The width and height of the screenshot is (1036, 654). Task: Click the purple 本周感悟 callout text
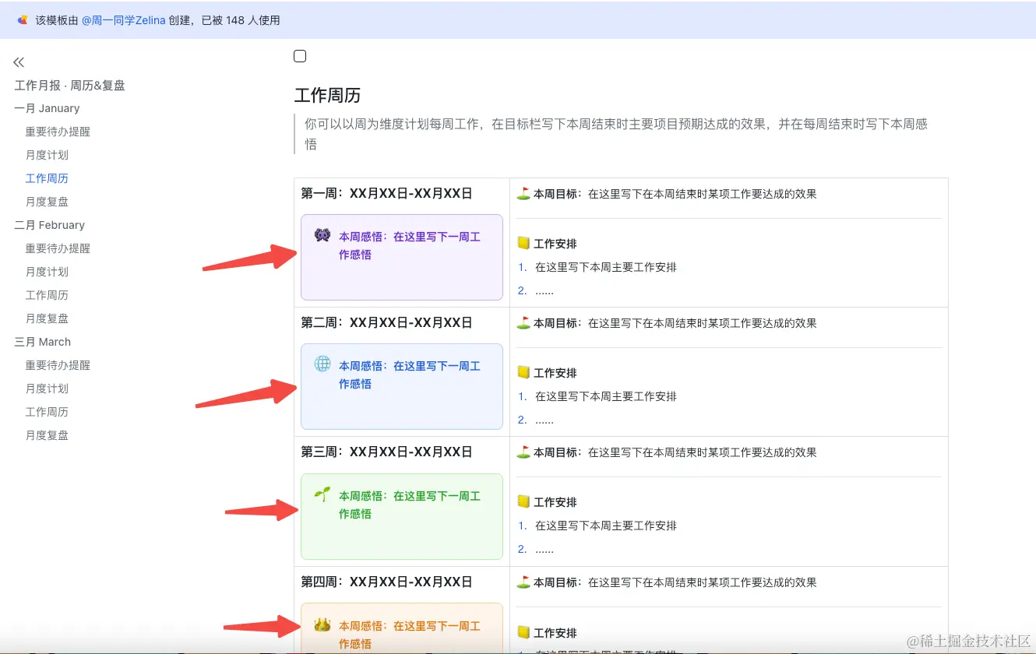coord(410,245)
